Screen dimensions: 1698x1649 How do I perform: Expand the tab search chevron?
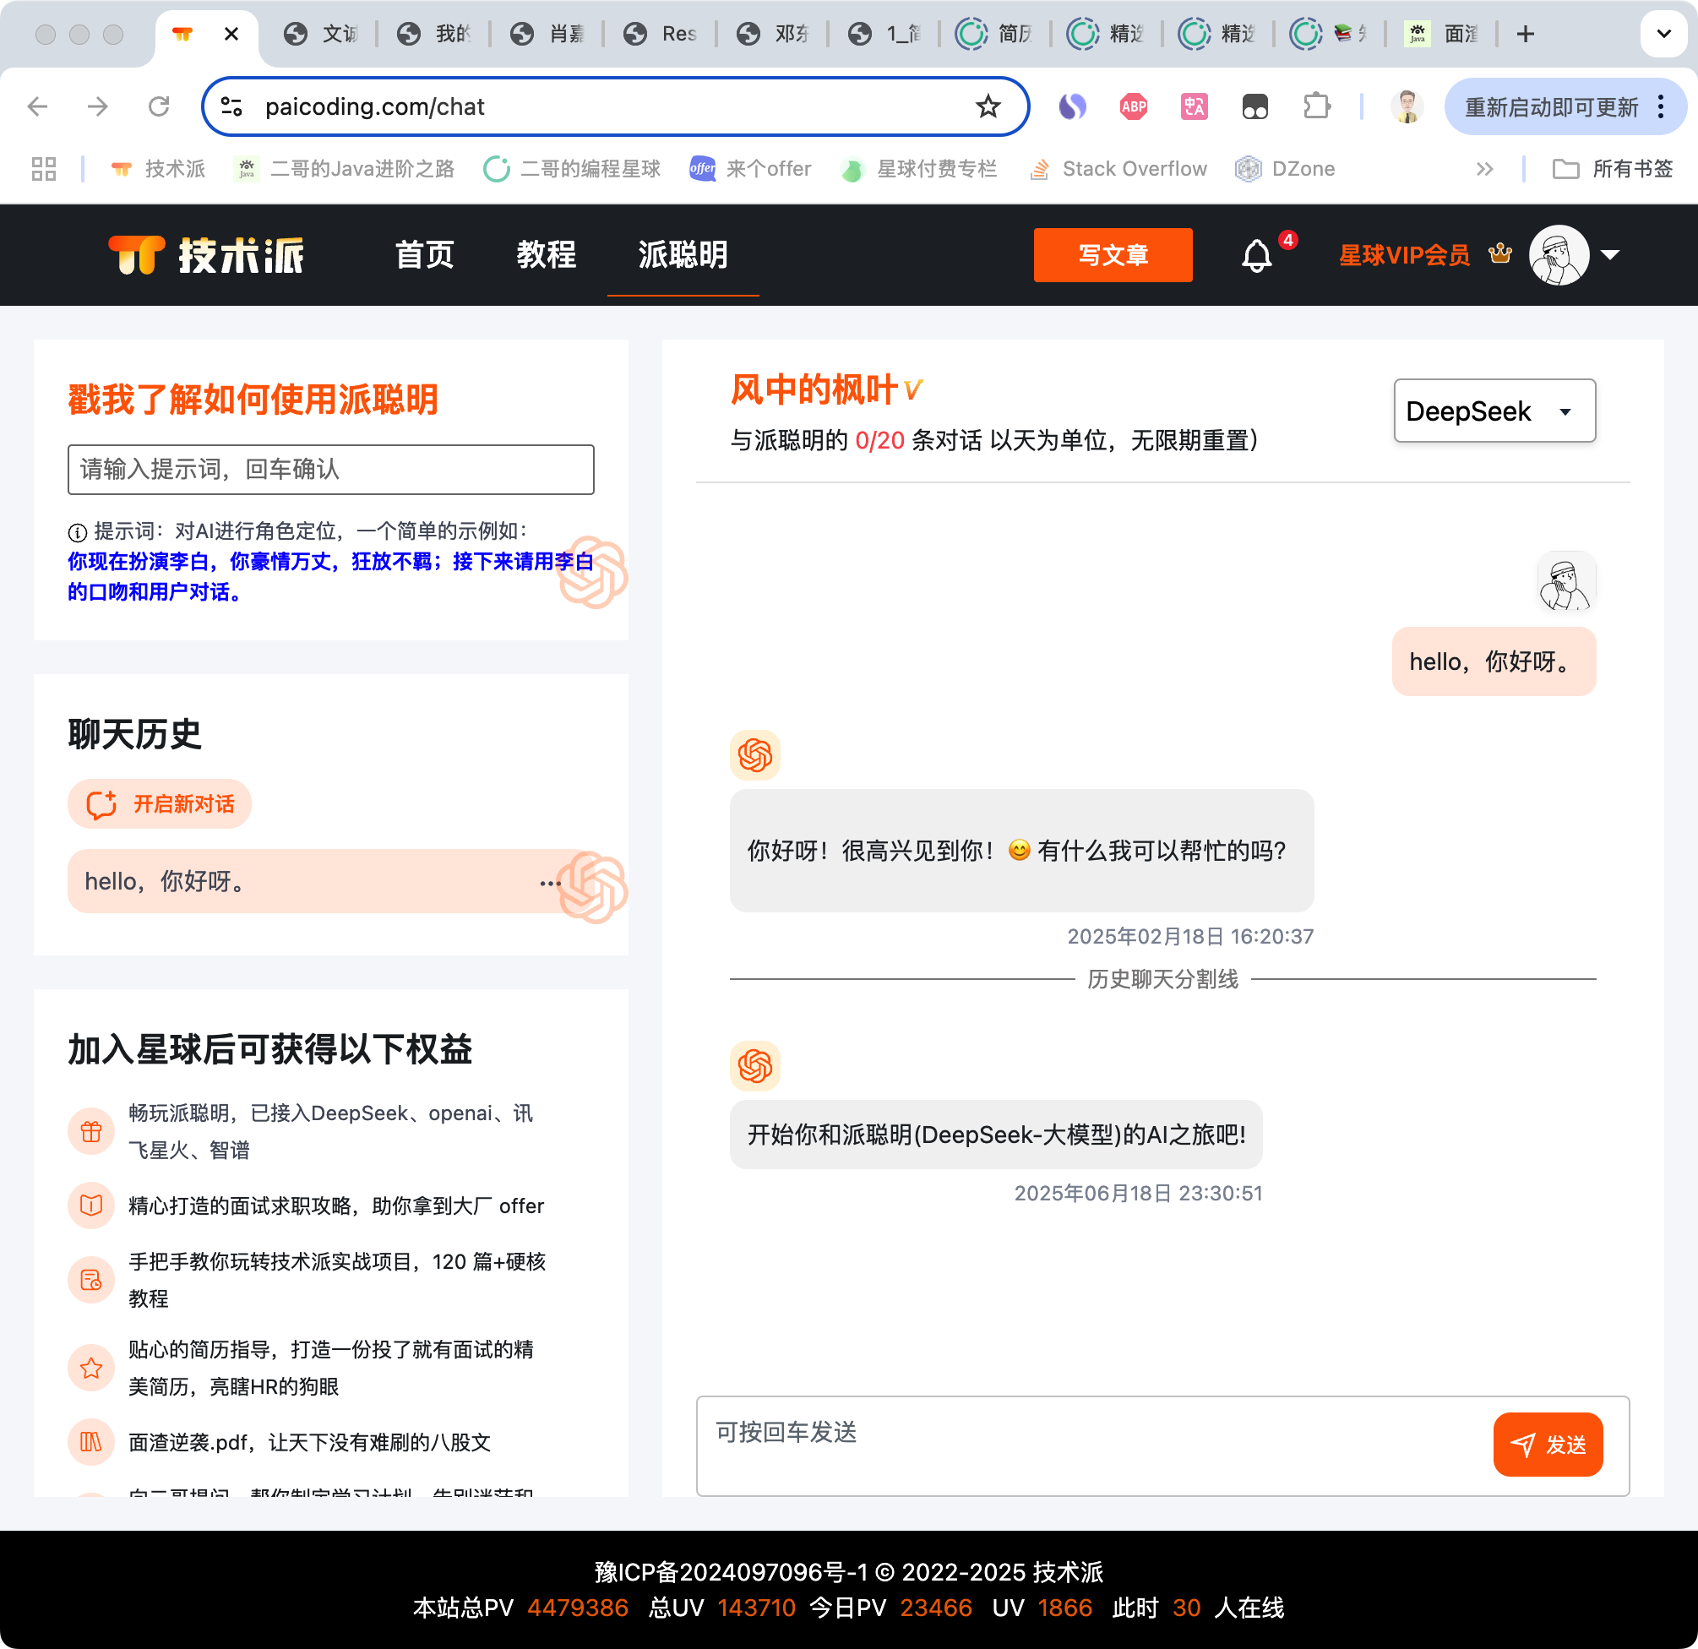coord(1663,34)
